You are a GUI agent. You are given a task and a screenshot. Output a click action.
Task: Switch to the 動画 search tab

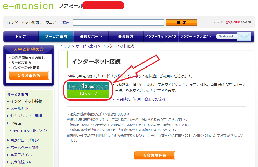tap(66, 23)
